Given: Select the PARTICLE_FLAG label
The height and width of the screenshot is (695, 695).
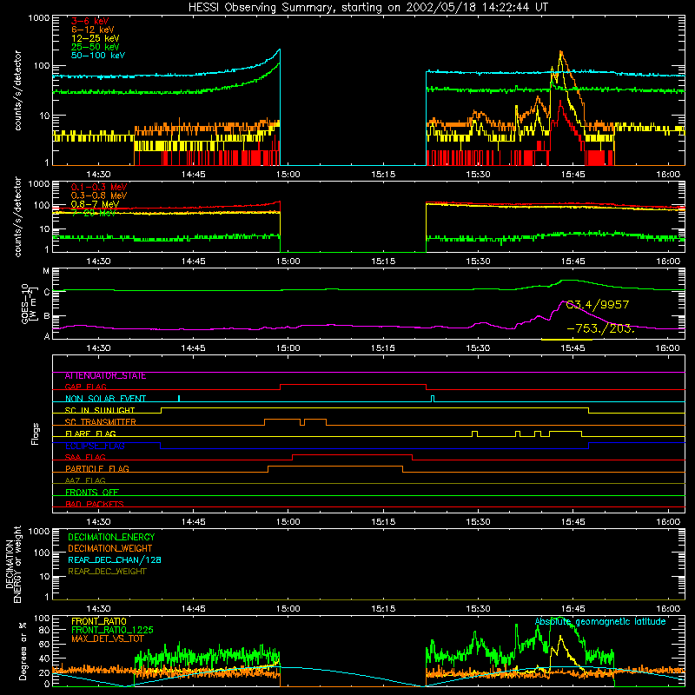Looking at the screenshot, I should tap(97, 469).
